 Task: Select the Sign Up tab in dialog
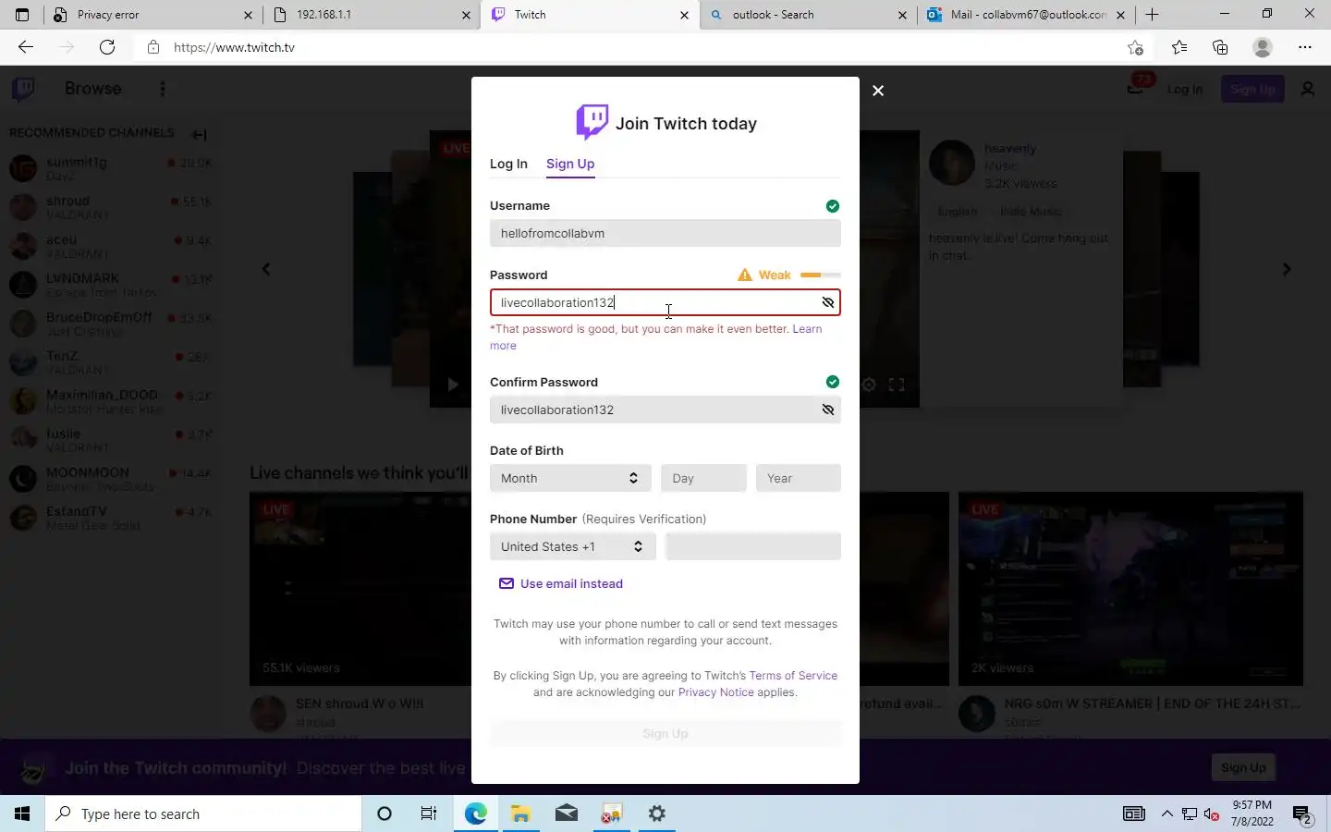coord(570,164)
